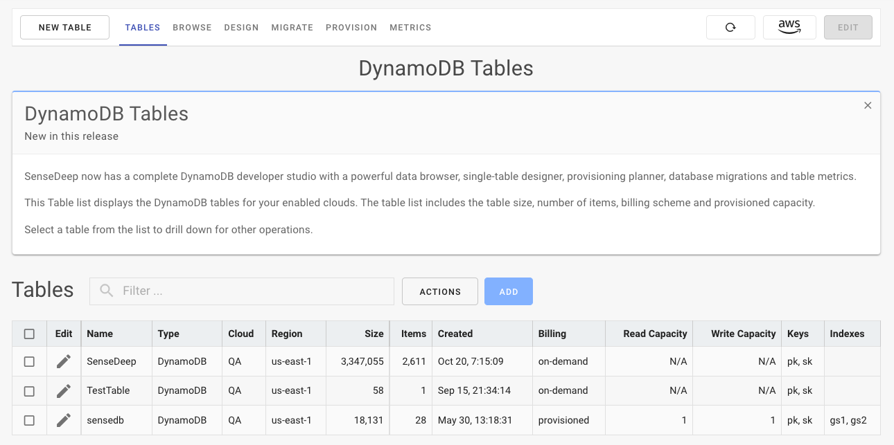Check the TestTable row checkbox

tap(29, 391)
